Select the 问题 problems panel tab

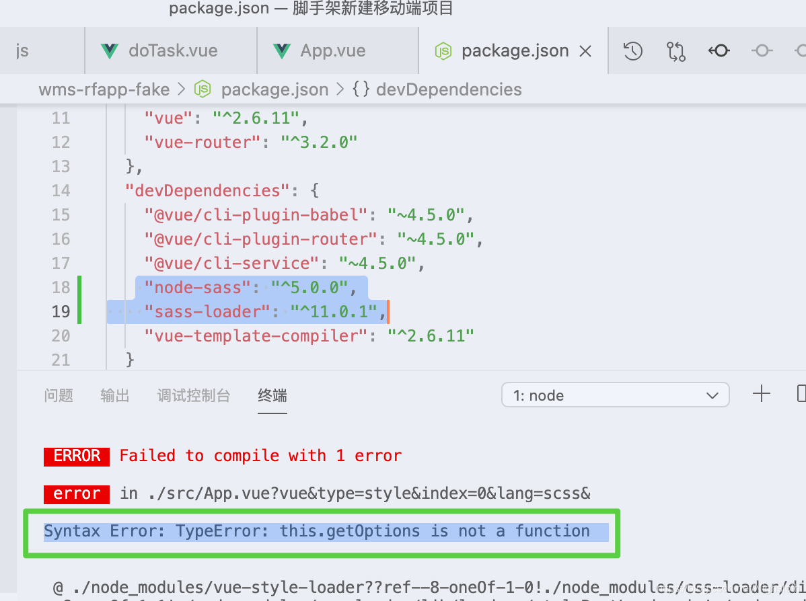(59, 396)
